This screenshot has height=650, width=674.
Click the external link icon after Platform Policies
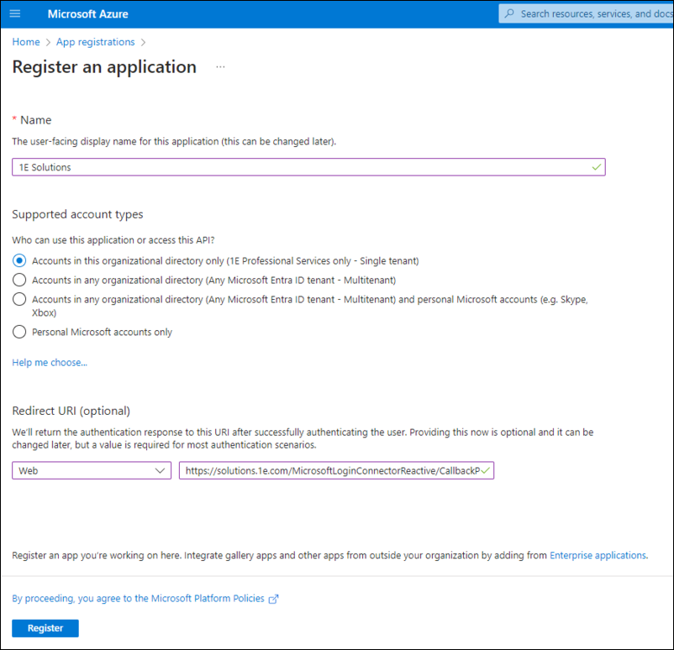[272, 599]
